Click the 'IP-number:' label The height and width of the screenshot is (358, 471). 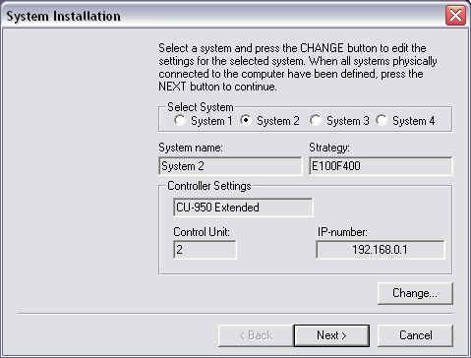[x=342, y=232]
